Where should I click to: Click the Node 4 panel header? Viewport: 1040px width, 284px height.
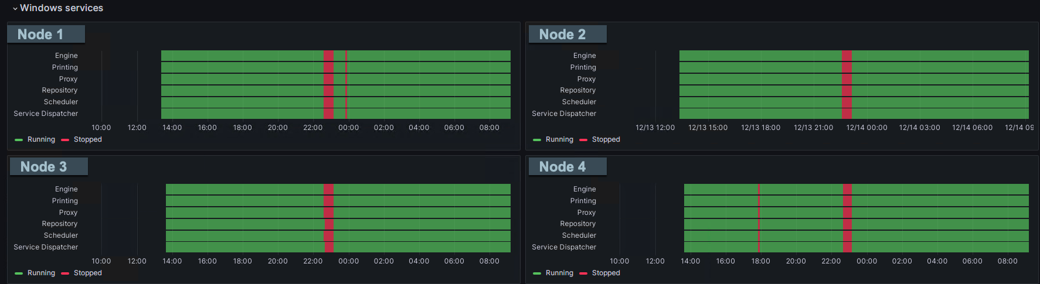point(562,167)
